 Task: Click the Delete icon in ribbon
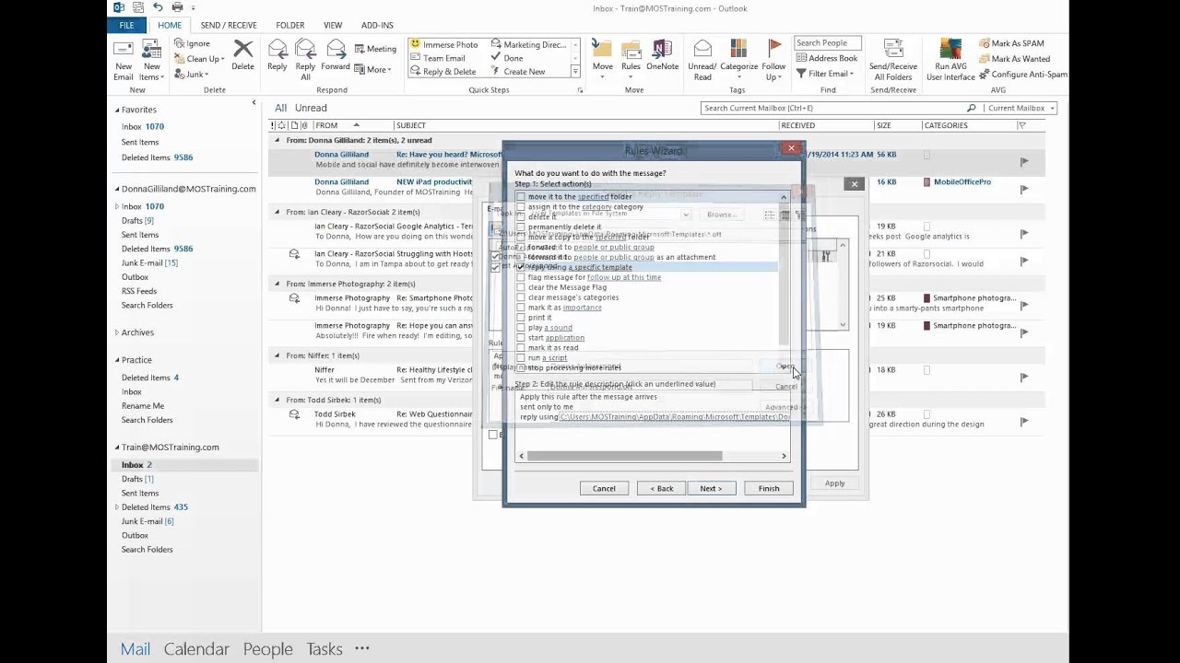click(x=242, y=55)
